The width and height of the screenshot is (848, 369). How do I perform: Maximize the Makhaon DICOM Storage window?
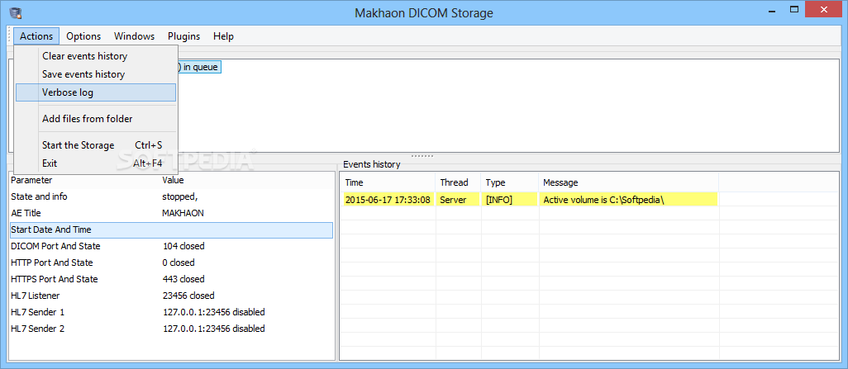click(x=794, y=9)
